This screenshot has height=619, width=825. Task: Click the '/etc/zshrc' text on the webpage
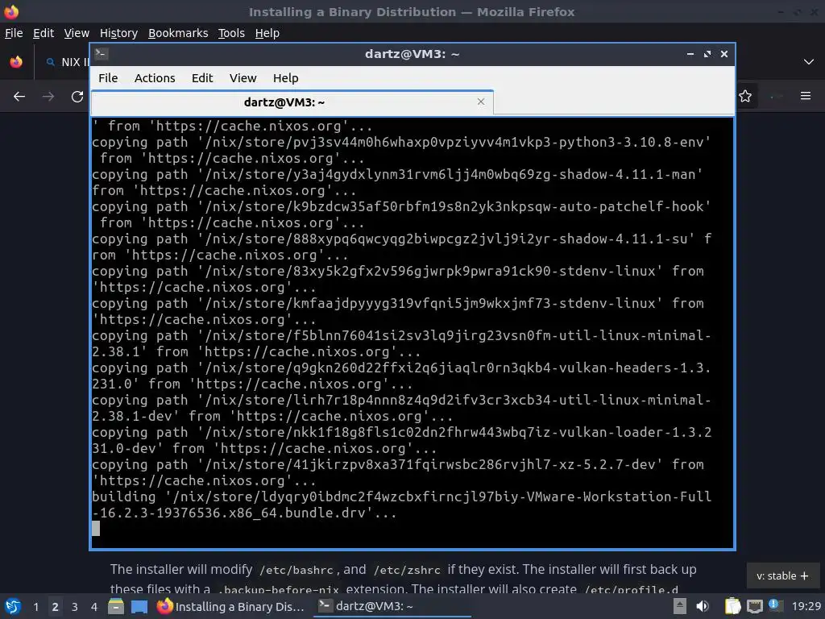click(407, 570)
